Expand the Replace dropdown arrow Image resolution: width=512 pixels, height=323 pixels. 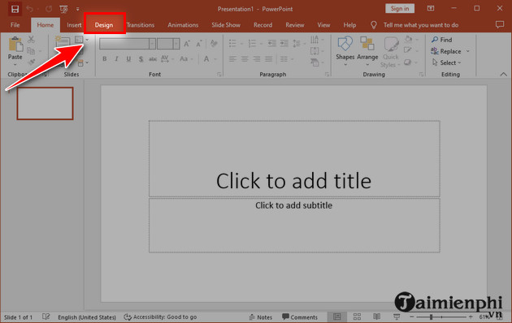(468, 51)
